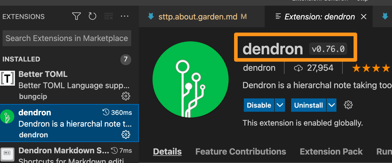Click dendron 360ms activation time
The width and height of the screenshot is (392, 163).
117,113
